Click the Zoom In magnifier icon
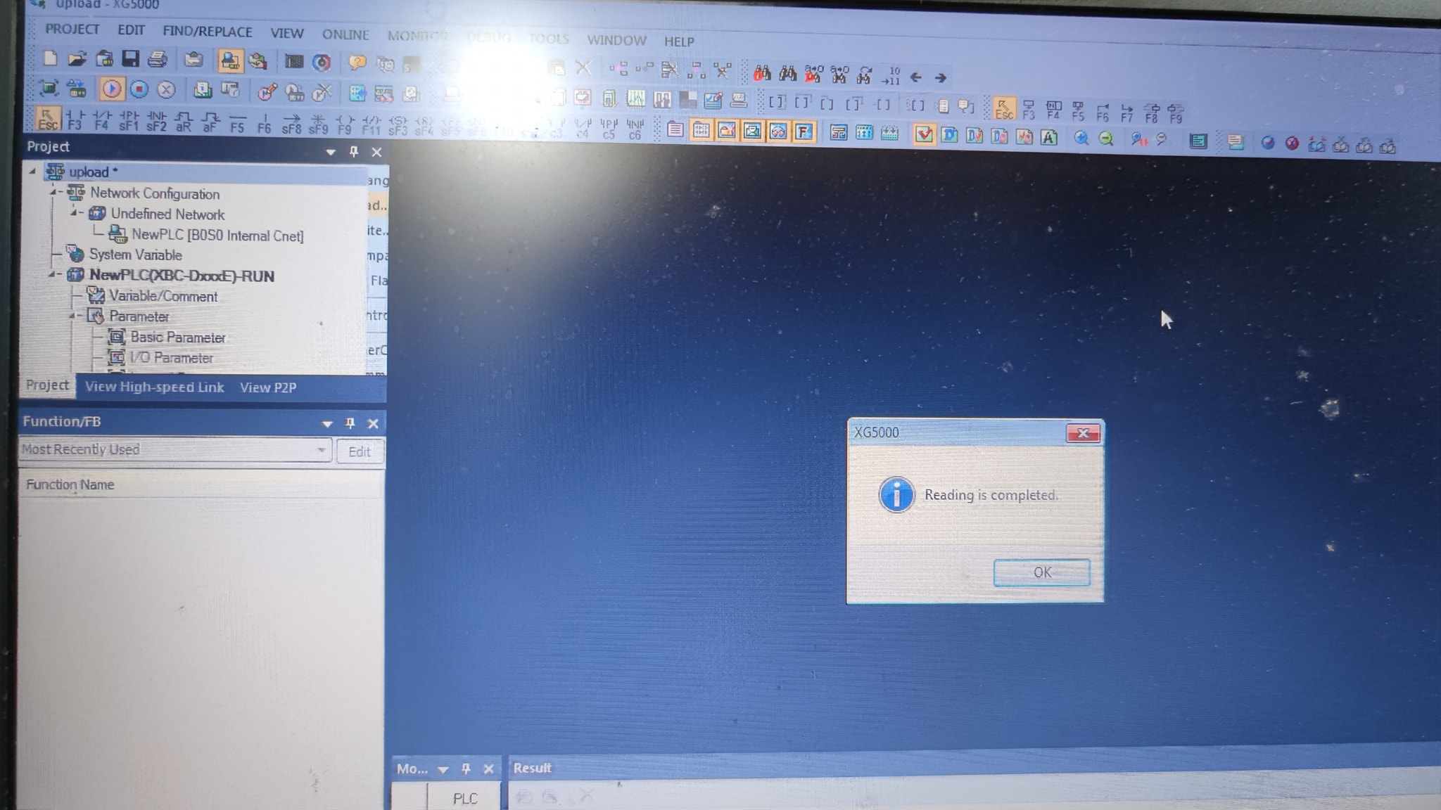The image size is (1441, 810). (1081, 139)
